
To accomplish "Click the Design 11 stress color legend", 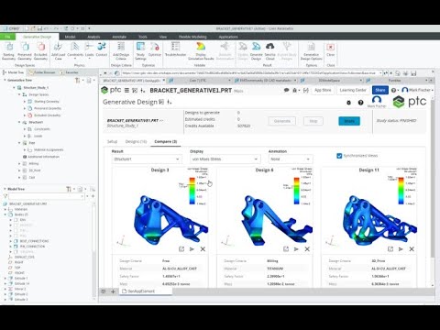I will click(401, 191).
